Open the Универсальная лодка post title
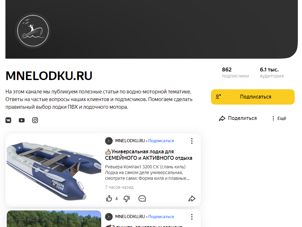The image size is (302, 227). 148,155
